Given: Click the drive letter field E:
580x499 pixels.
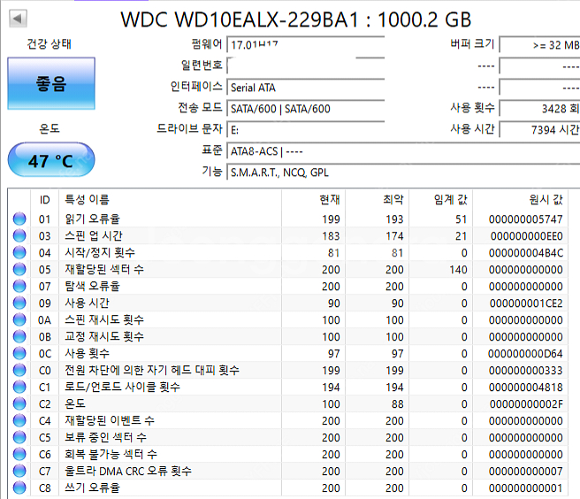Looking at the screenshot, I should [306, 130].
